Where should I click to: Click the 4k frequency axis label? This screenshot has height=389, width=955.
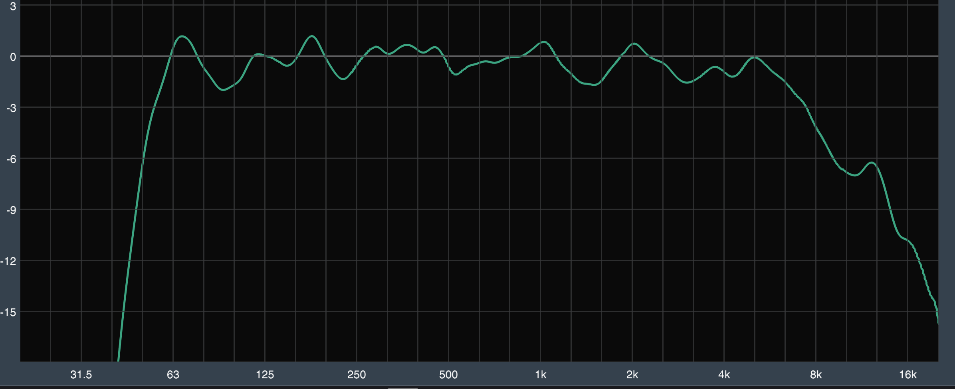(x=724, y=375)
